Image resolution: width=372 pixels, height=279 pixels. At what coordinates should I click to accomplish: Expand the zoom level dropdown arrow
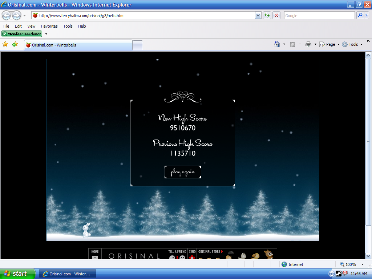tap(363, 264)
